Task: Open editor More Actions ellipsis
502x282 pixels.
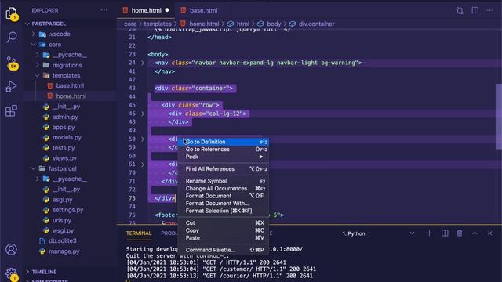Action: tap(489, 10)
